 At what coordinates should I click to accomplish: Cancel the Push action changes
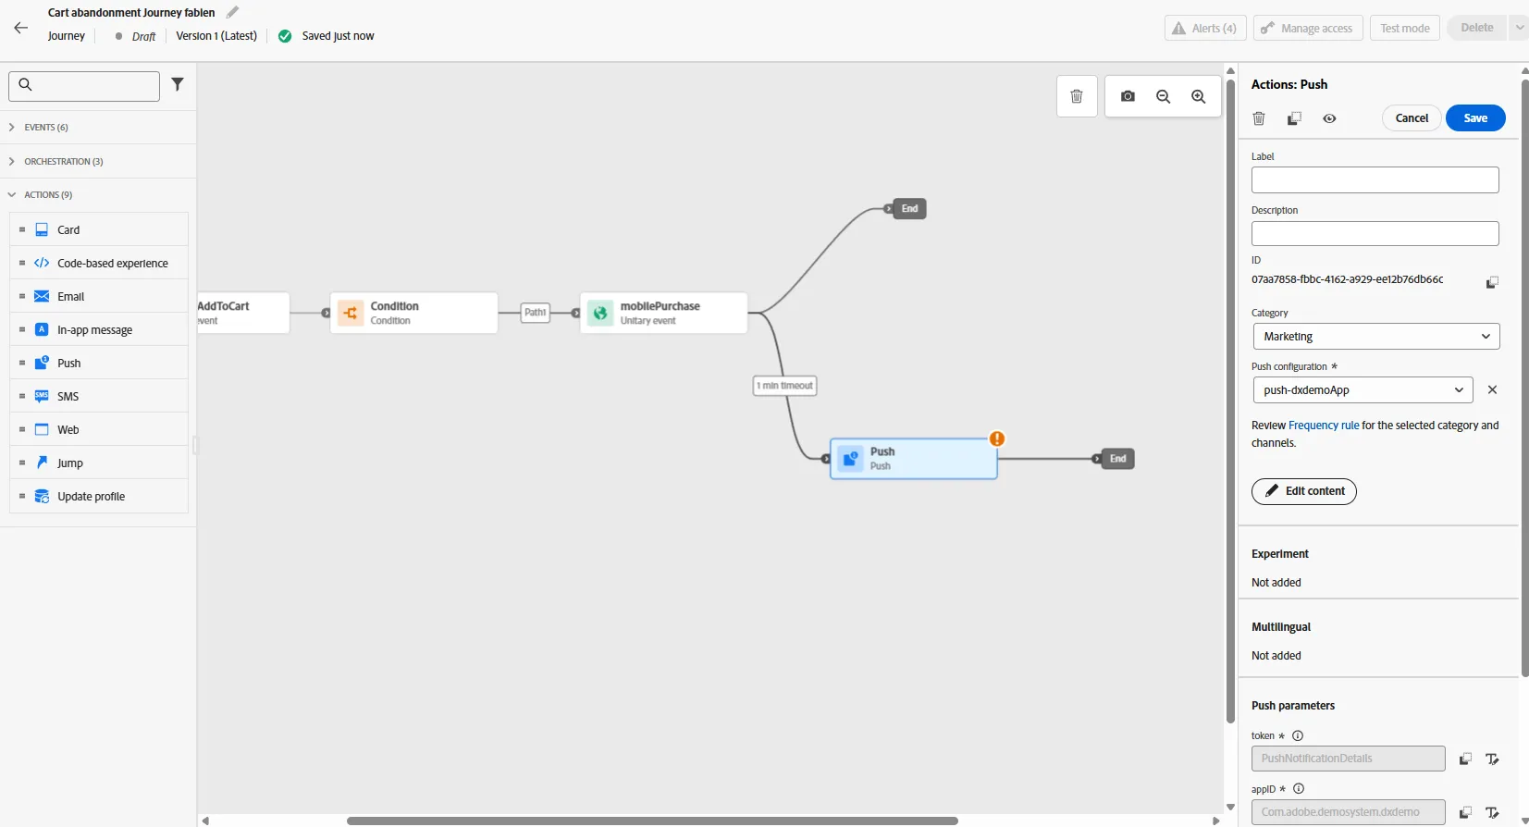point(1412,118)
